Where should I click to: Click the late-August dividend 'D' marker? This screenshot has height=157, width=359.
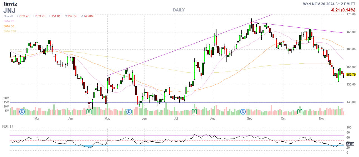(243, 112)
